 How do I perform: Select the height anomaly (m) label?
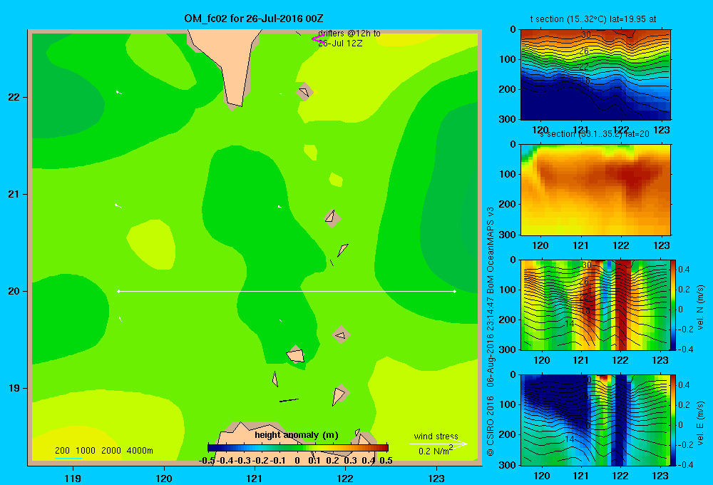[x=297, y=435]
